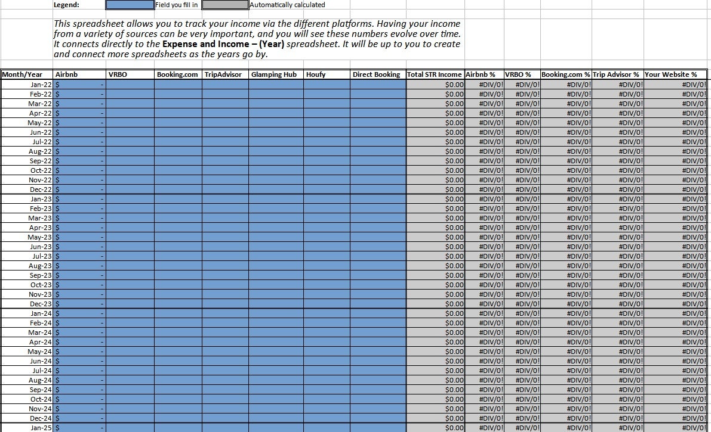Select the 'Dec-23' month cell
711x432 pixels.
pos(27,304)
